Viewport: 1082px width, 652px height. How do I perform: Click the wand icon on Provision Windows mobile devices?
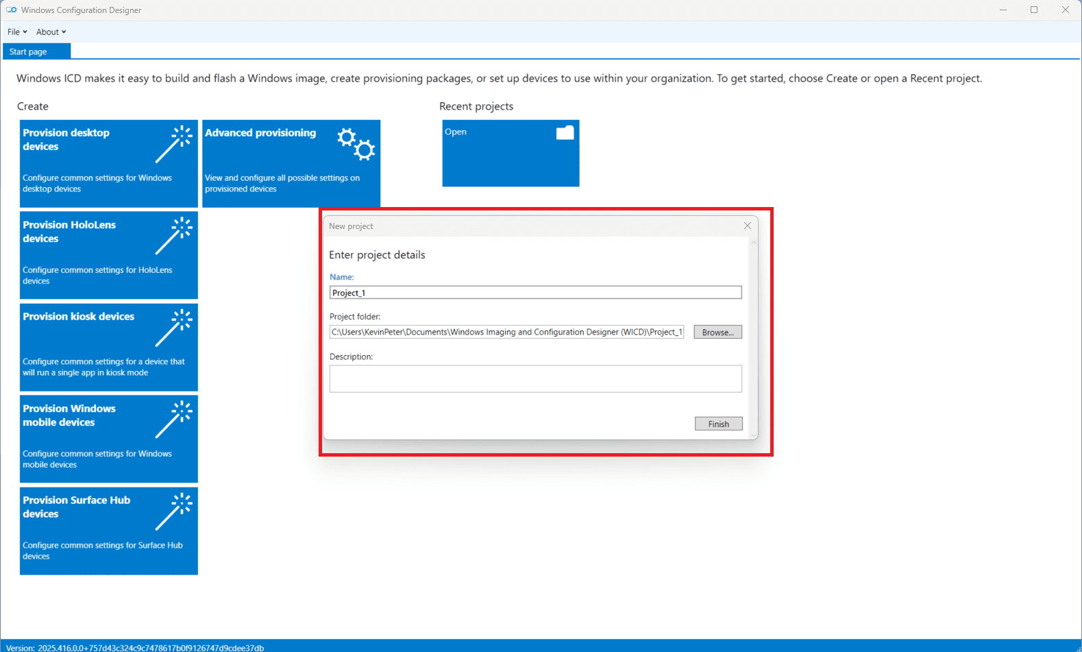click(174, 420)
